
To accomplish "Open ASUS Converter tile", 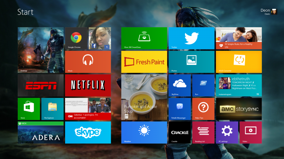I will pyautogui.click(x=239, y=62).
